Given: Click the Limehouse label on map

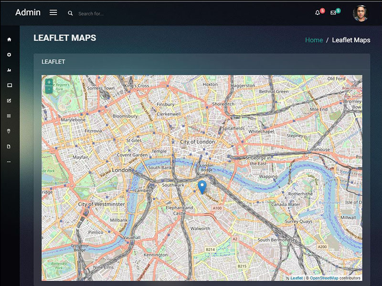Looking at the screenshot, I should [318, 149].
